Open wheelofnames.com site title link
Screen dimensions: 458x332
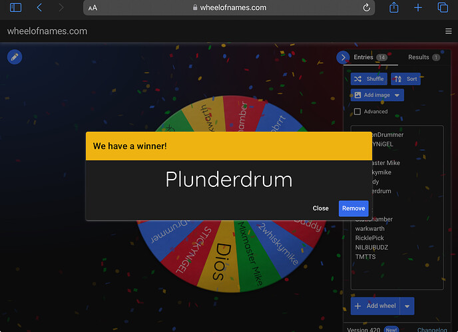coord(47,31)
